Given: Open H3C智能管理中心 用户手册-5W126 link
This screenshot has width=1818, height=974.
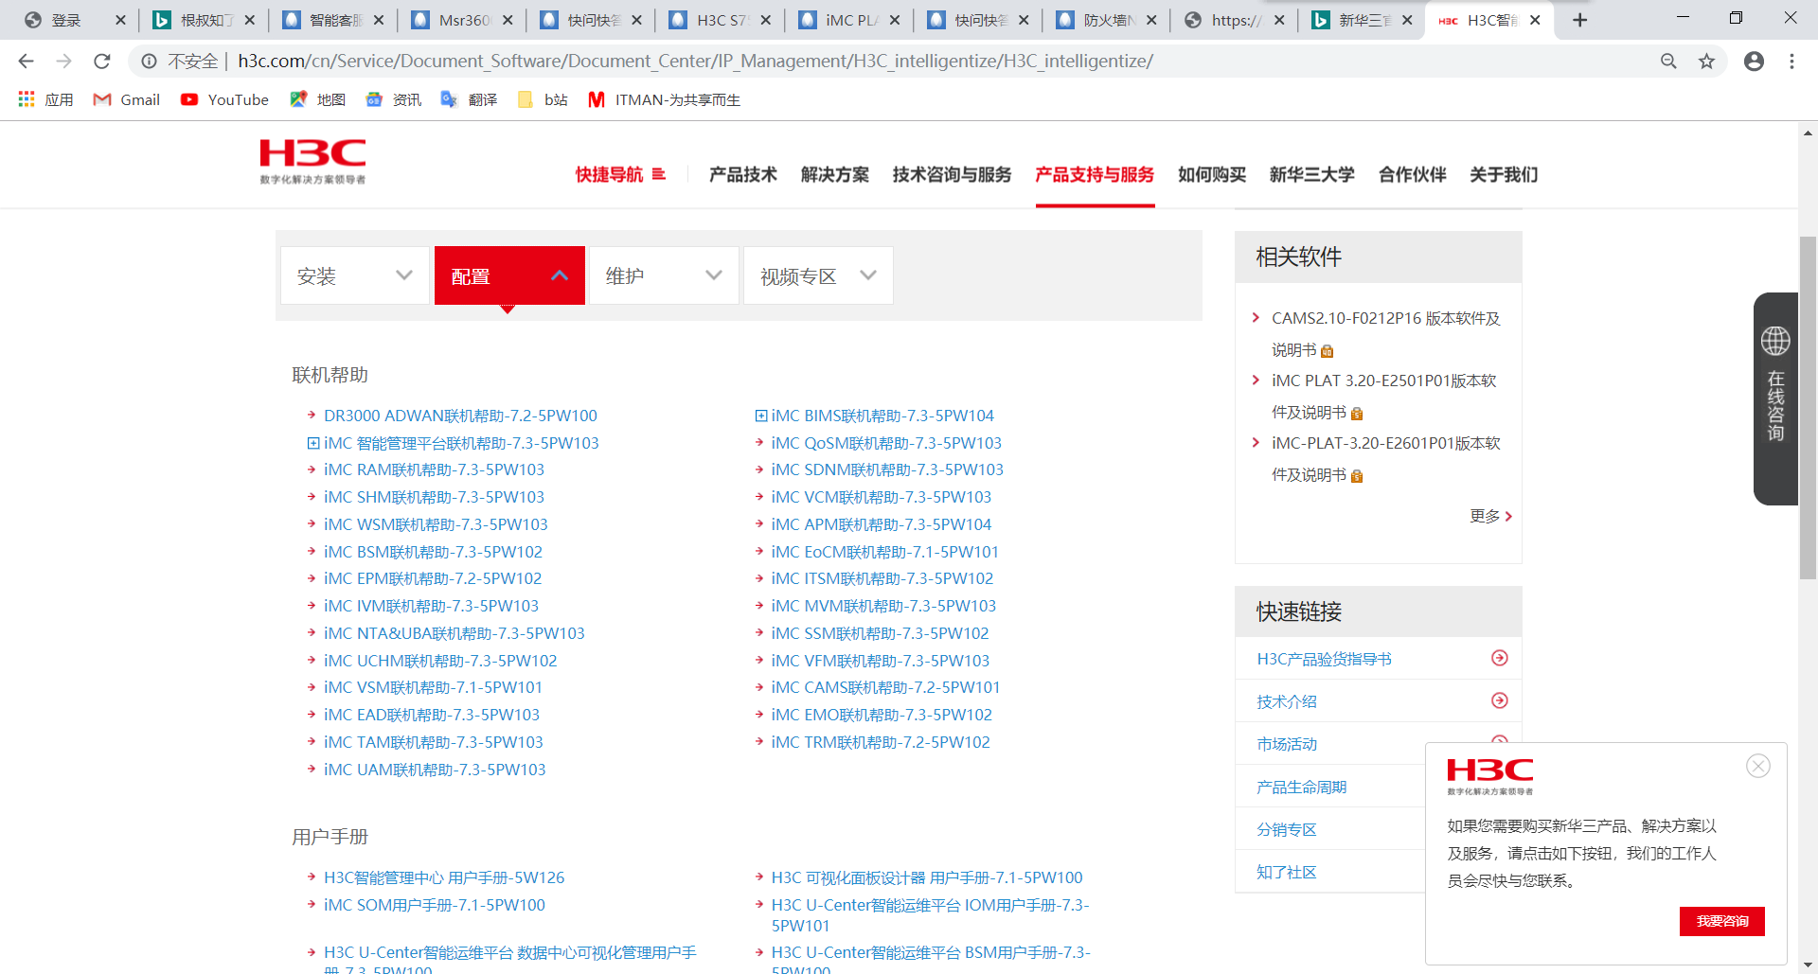Looking at the screenshot, I should pos(444,877).
